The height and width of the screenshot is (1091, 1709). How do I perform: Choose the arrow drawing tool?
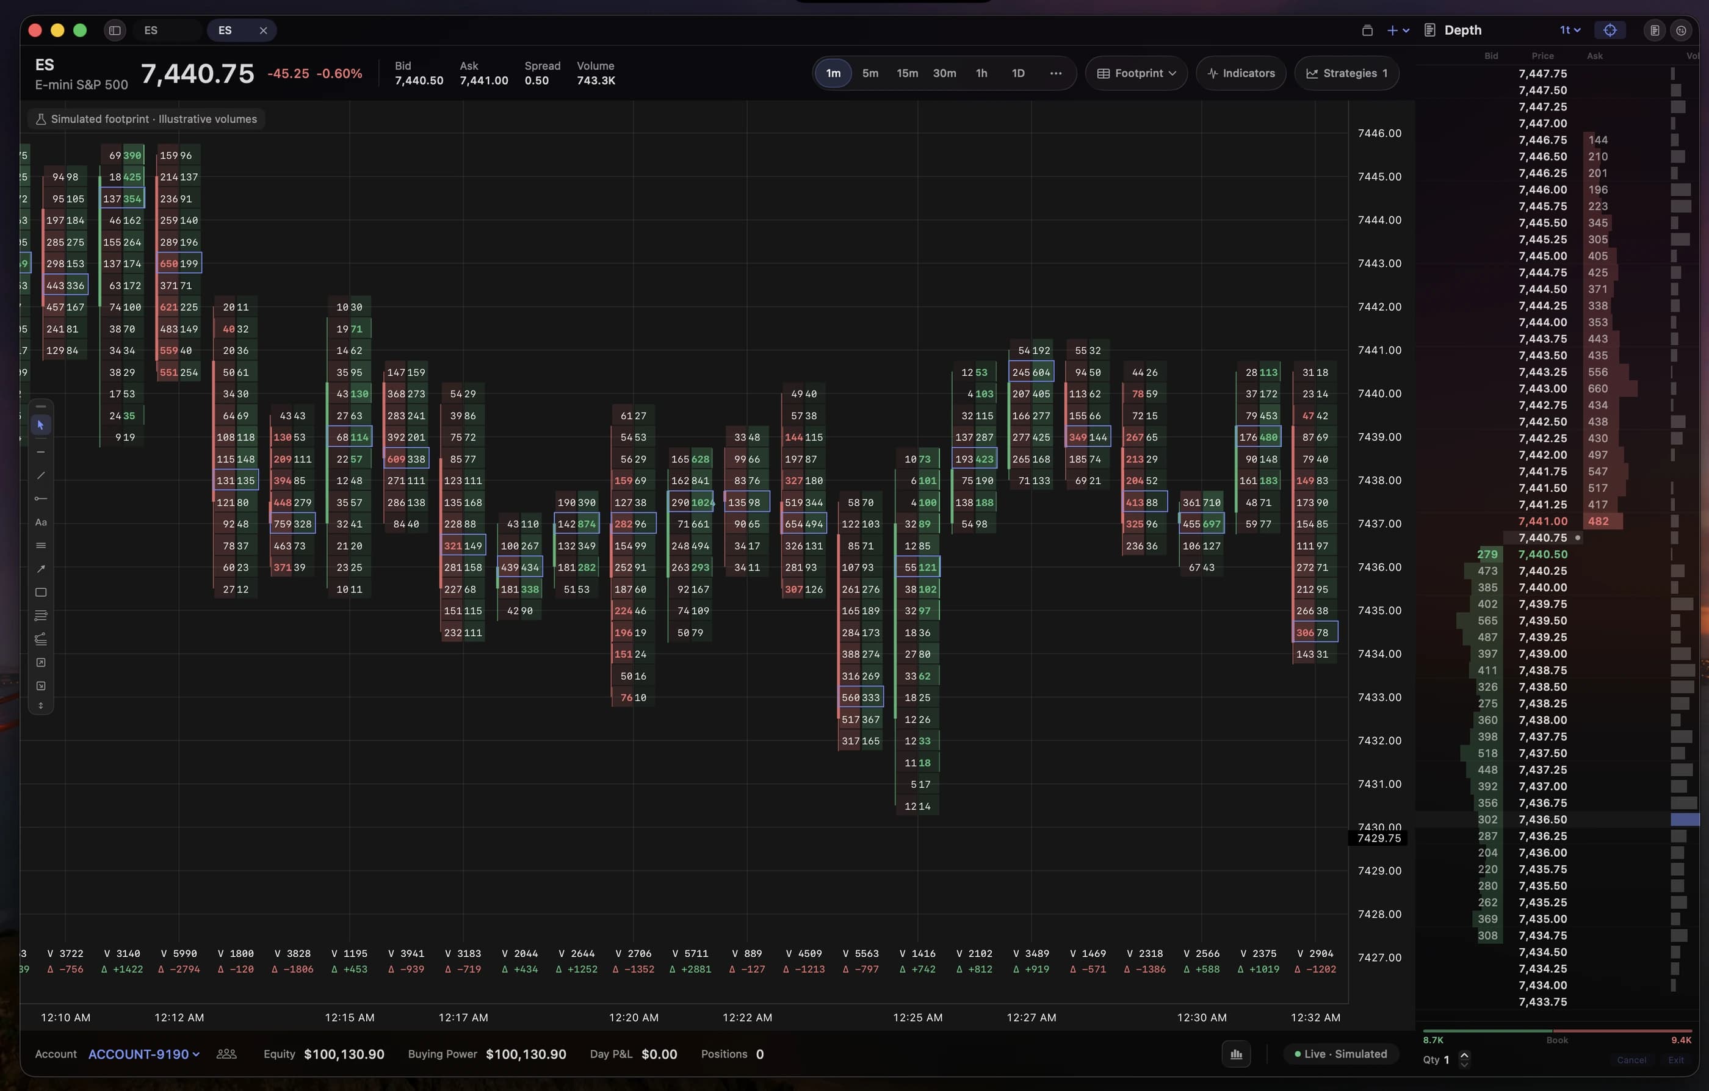[40, 569]
